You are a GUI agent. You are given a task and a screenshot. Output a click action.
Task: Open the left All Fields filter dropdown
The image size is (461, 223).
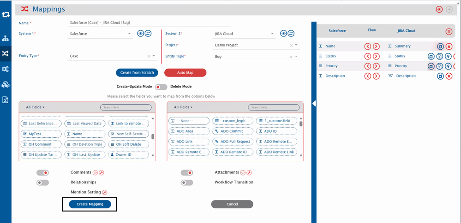coord(35,107)
